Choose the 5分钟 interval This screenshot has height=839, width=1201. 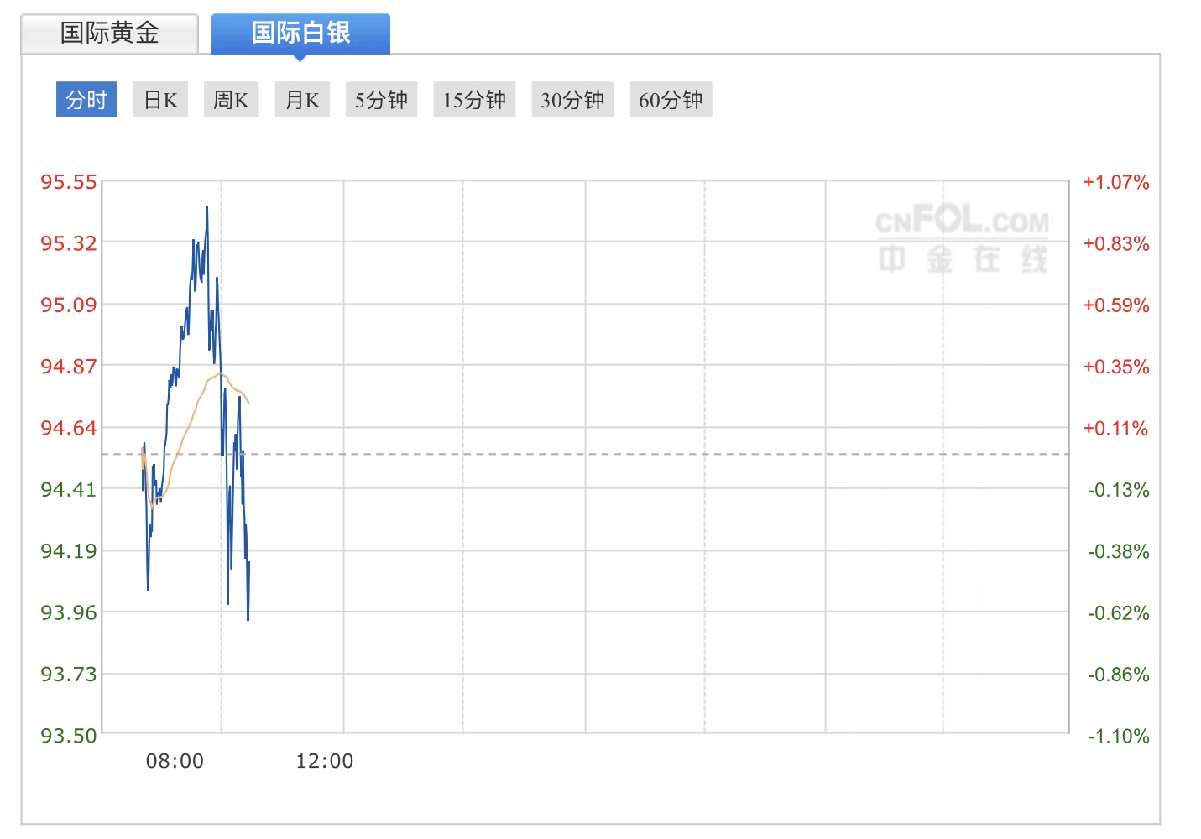pos(381,100)
